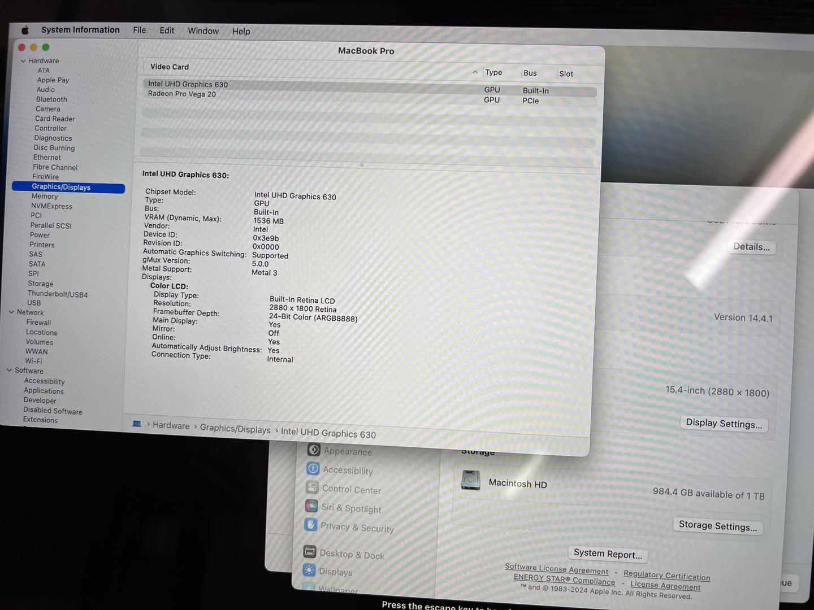This screenshot has width=814, height=610.
Task: Open Privacy & Security settings icon
Action: coord(311,524)
